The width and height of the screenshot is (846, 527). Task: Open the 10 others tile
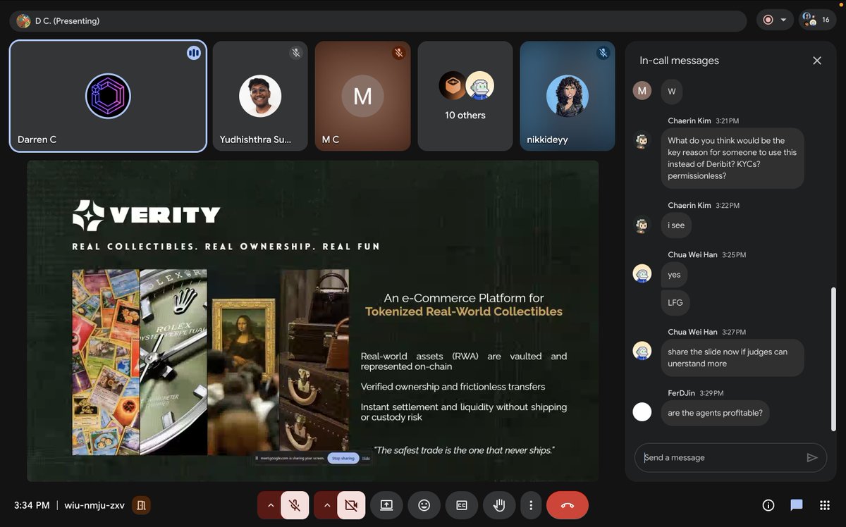[x=465, y=96]
